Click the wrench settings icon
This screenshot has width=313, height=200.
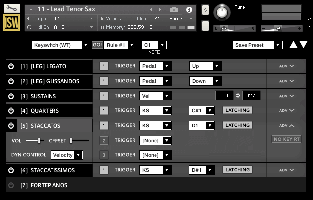(12, 8)
